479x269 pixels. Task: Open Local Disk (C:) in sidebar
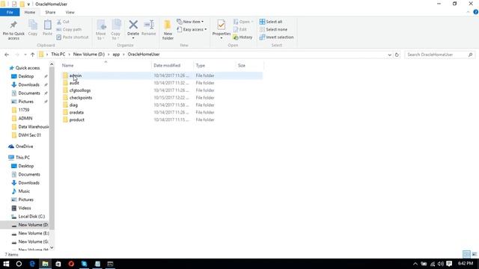31,217
